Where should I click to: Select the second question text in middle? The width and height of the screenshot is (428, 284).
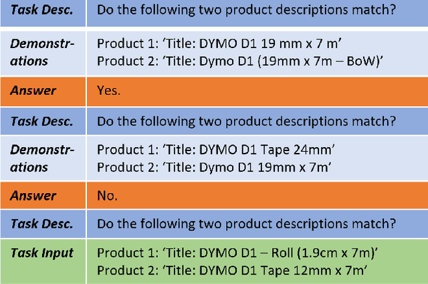(x=245, y=121)
